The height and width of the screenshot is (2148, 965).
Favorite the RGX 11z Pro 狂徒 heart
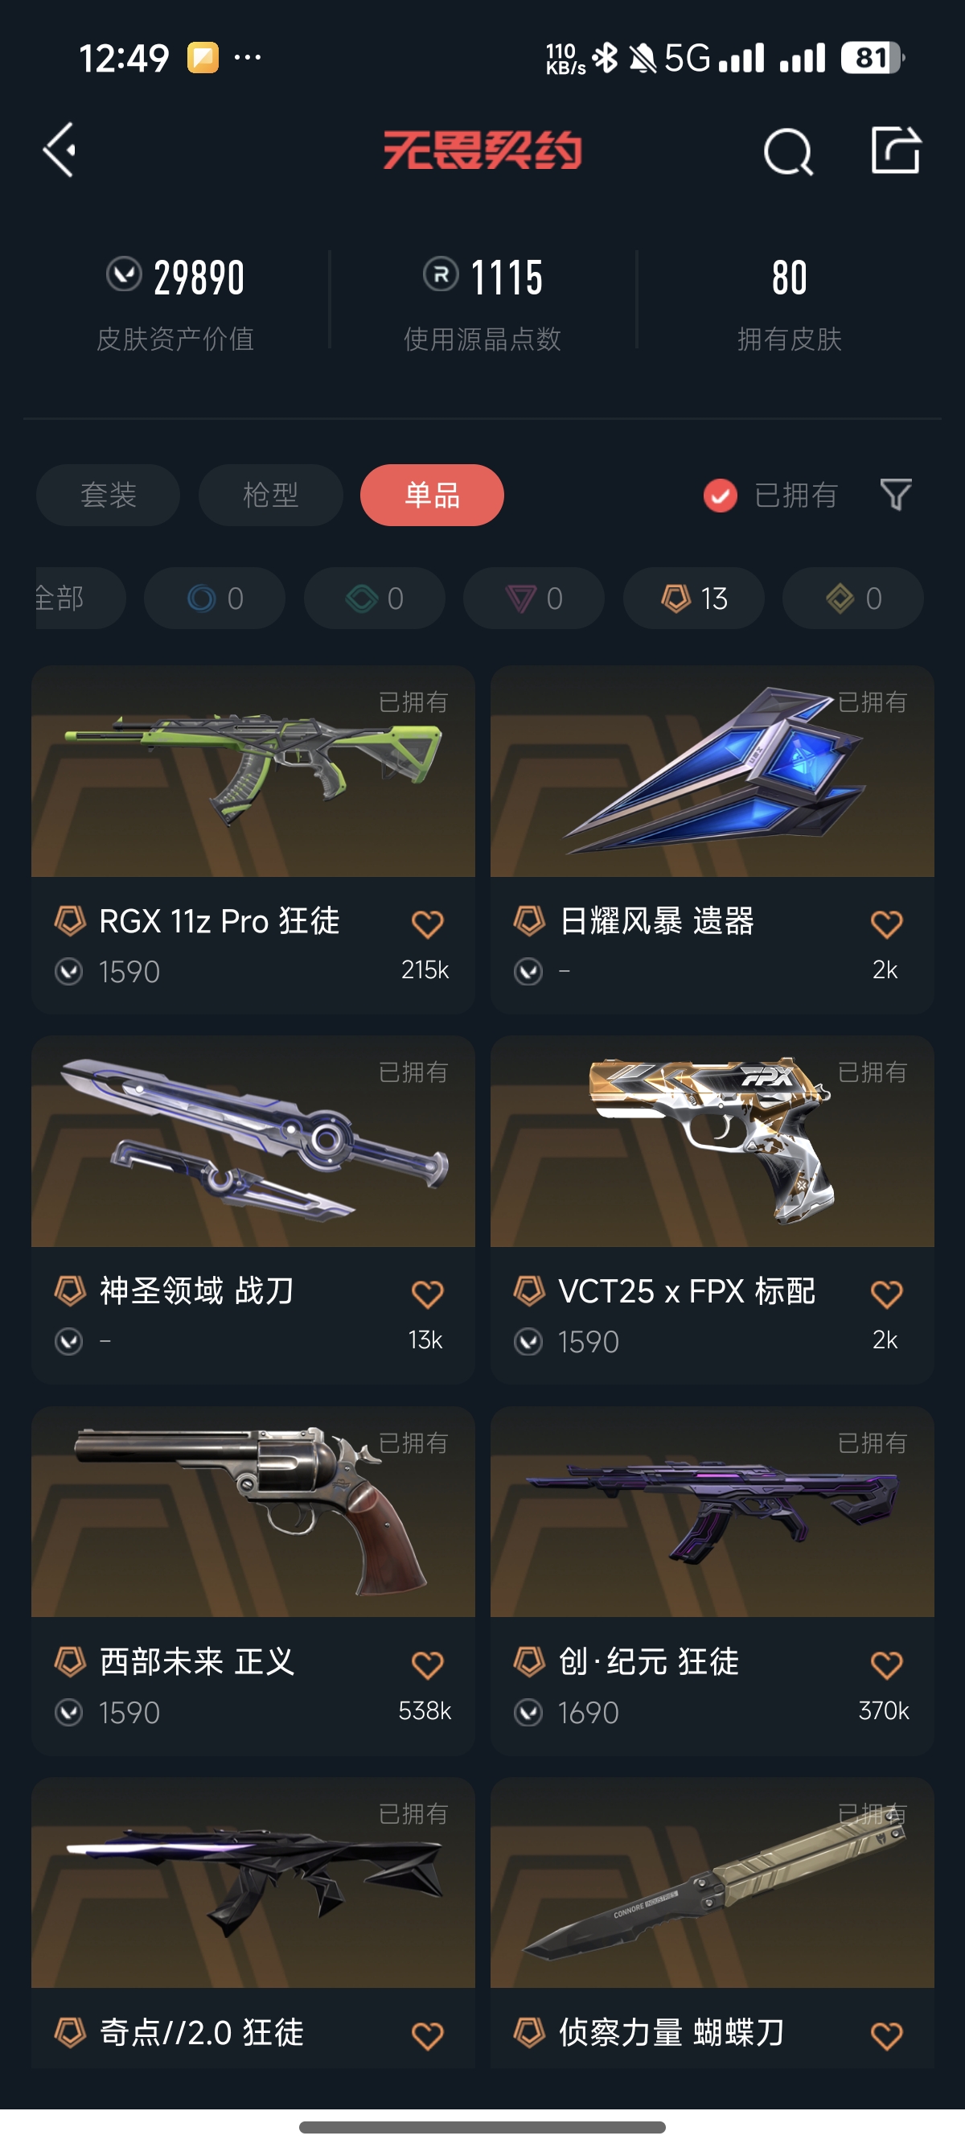(428, 924)
